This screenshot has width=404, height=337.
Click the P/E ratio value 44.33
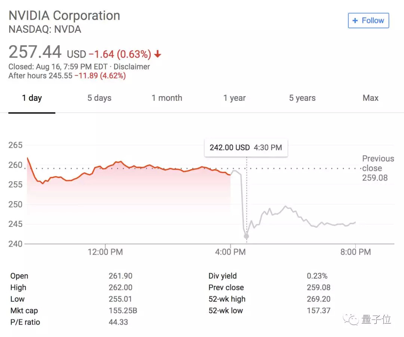[119, 322]
